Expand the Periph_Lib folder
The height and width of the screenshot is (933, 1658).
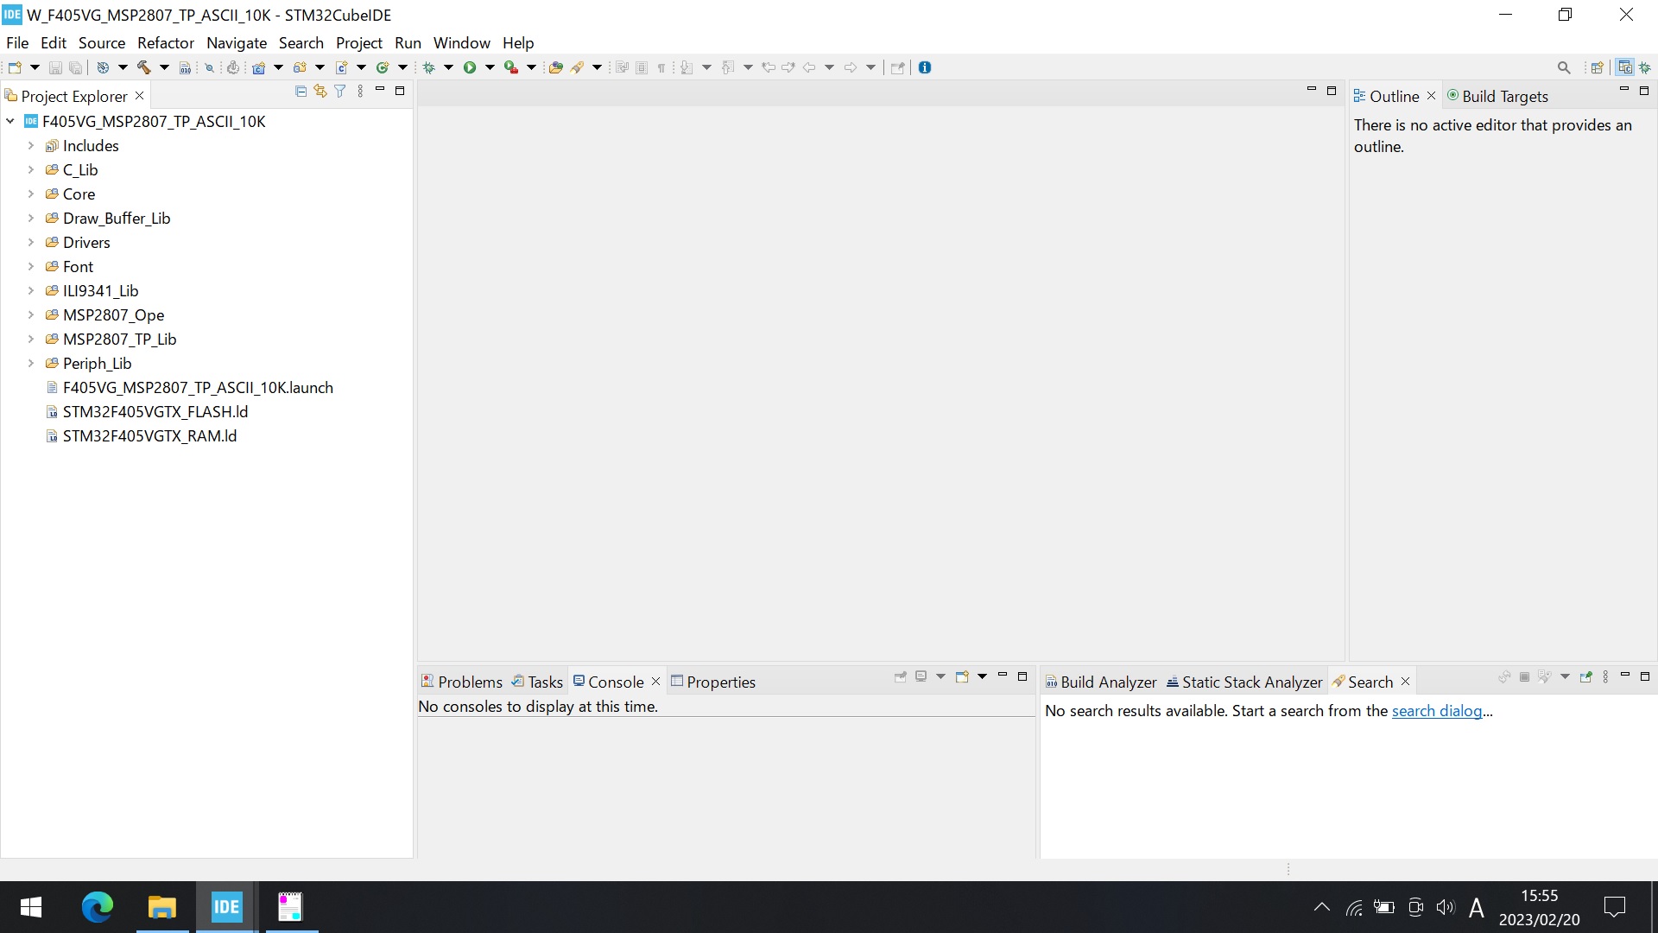(31, 364)
